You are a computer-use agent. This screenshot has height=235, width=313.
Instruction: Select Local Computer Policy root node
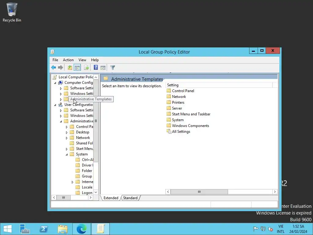pos(73,77)
